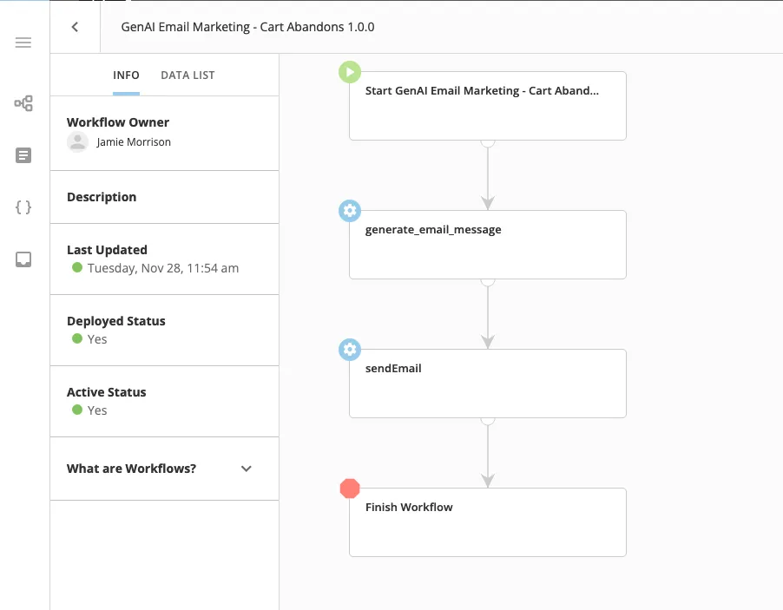Go back using the left chevron arrow
The width and height of the screenshot is (783, 610).
tap(75, 27)
